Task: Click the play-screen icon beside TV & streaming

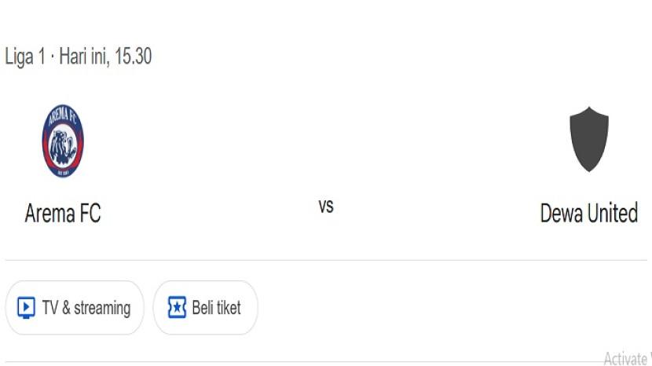Action: pos(26,307)
